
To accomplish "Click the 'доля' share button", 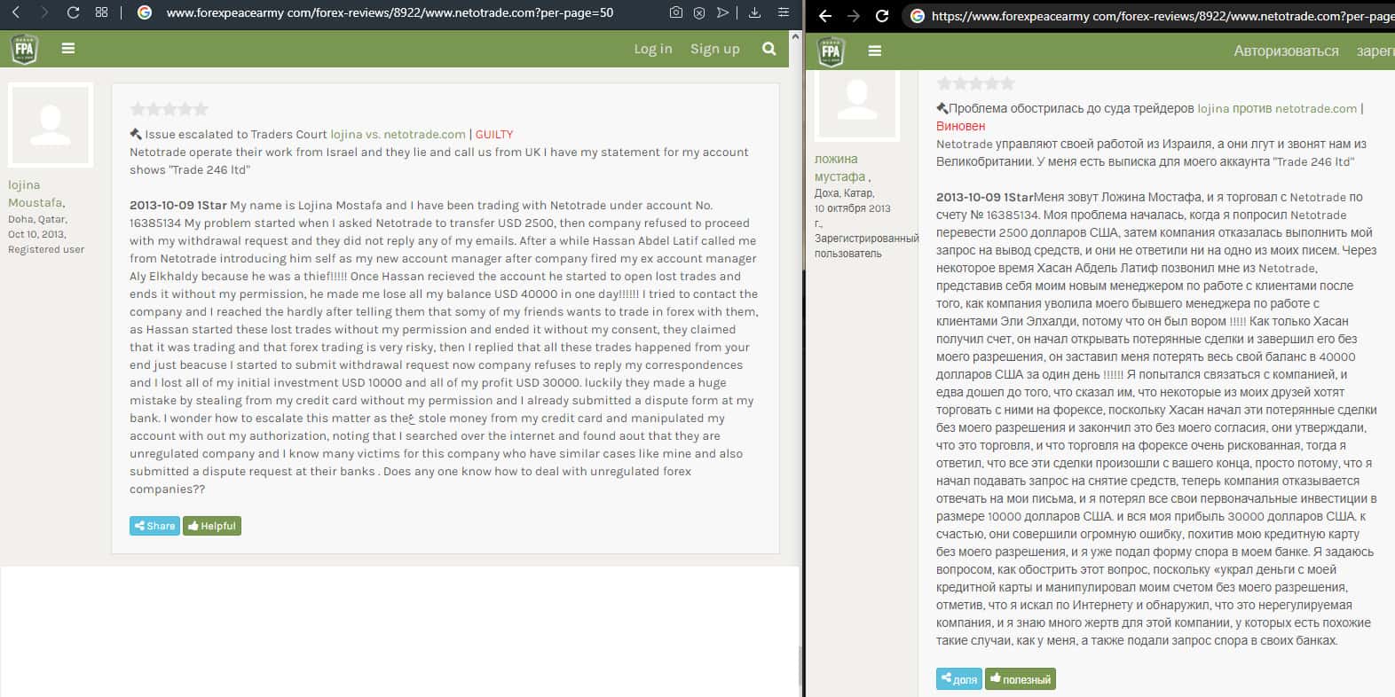I will click(x=958, y=679).
